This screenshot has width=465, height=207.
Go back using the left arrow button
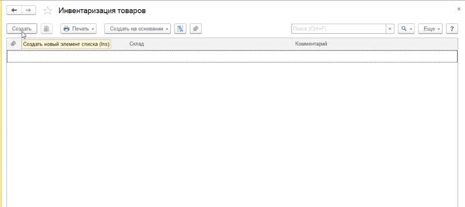14,10
